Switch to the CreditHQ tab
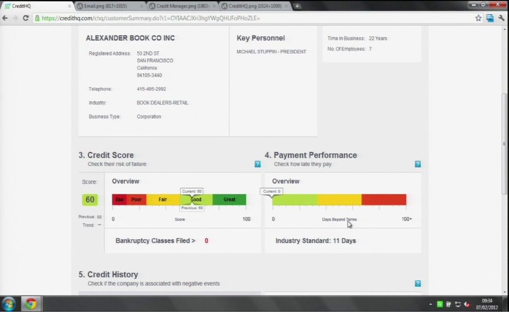Viewport: 509px width, 312px height. tap(37, 6)
